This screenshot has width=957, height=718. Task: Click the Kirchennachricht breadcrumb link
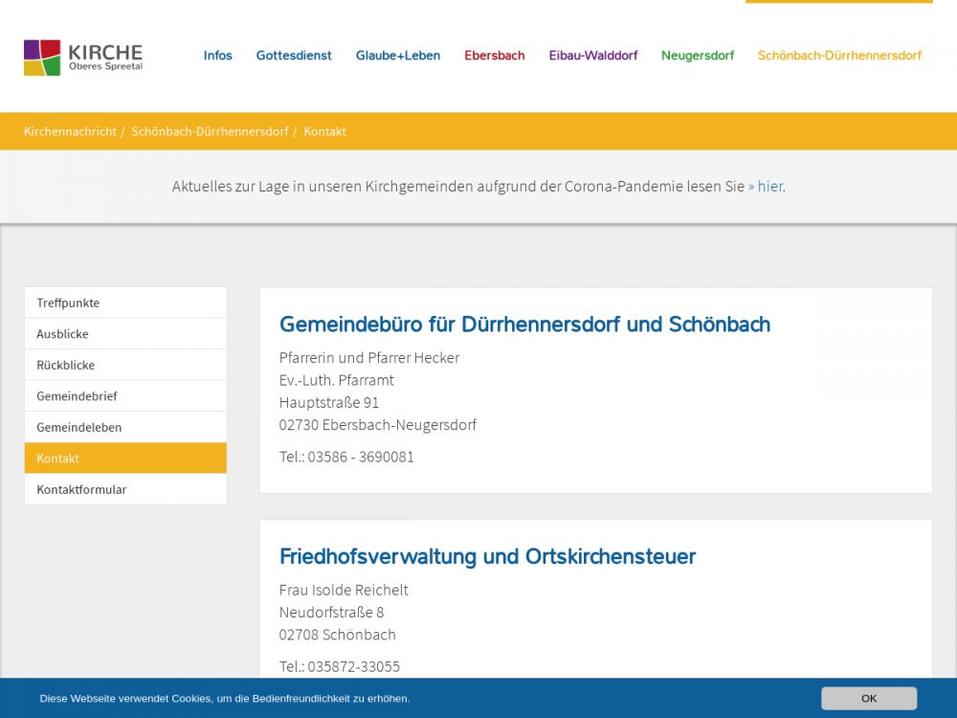point(70,131)
